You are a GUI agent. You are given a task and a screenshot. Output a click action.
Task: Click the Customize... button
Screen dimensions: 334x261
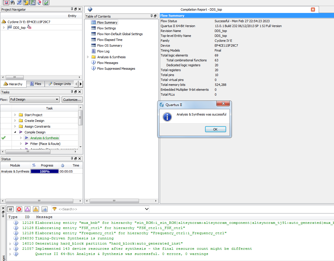[x=72, y=99]
